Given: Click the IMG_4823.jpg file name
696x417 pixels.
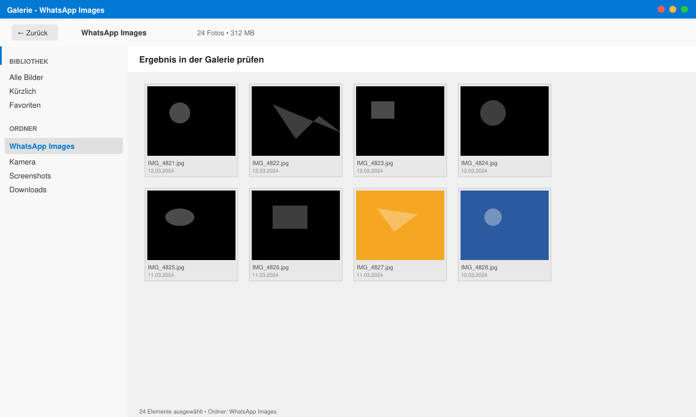Looking at the screenshot, I should [x=375, y=163].
